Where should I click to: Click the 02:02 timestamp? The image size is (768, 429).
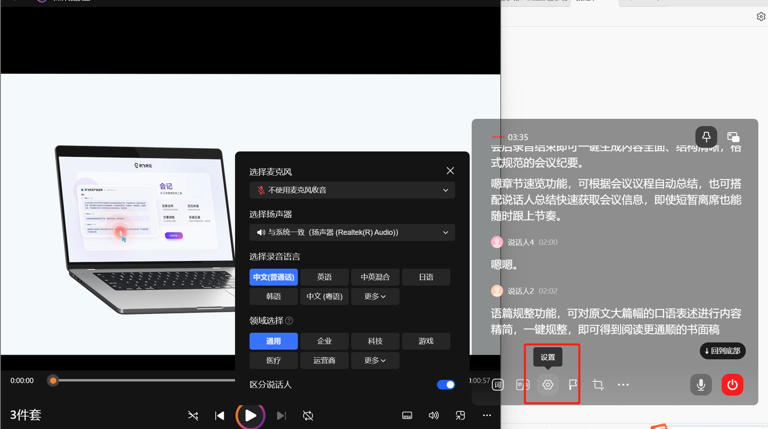[548, 291]
